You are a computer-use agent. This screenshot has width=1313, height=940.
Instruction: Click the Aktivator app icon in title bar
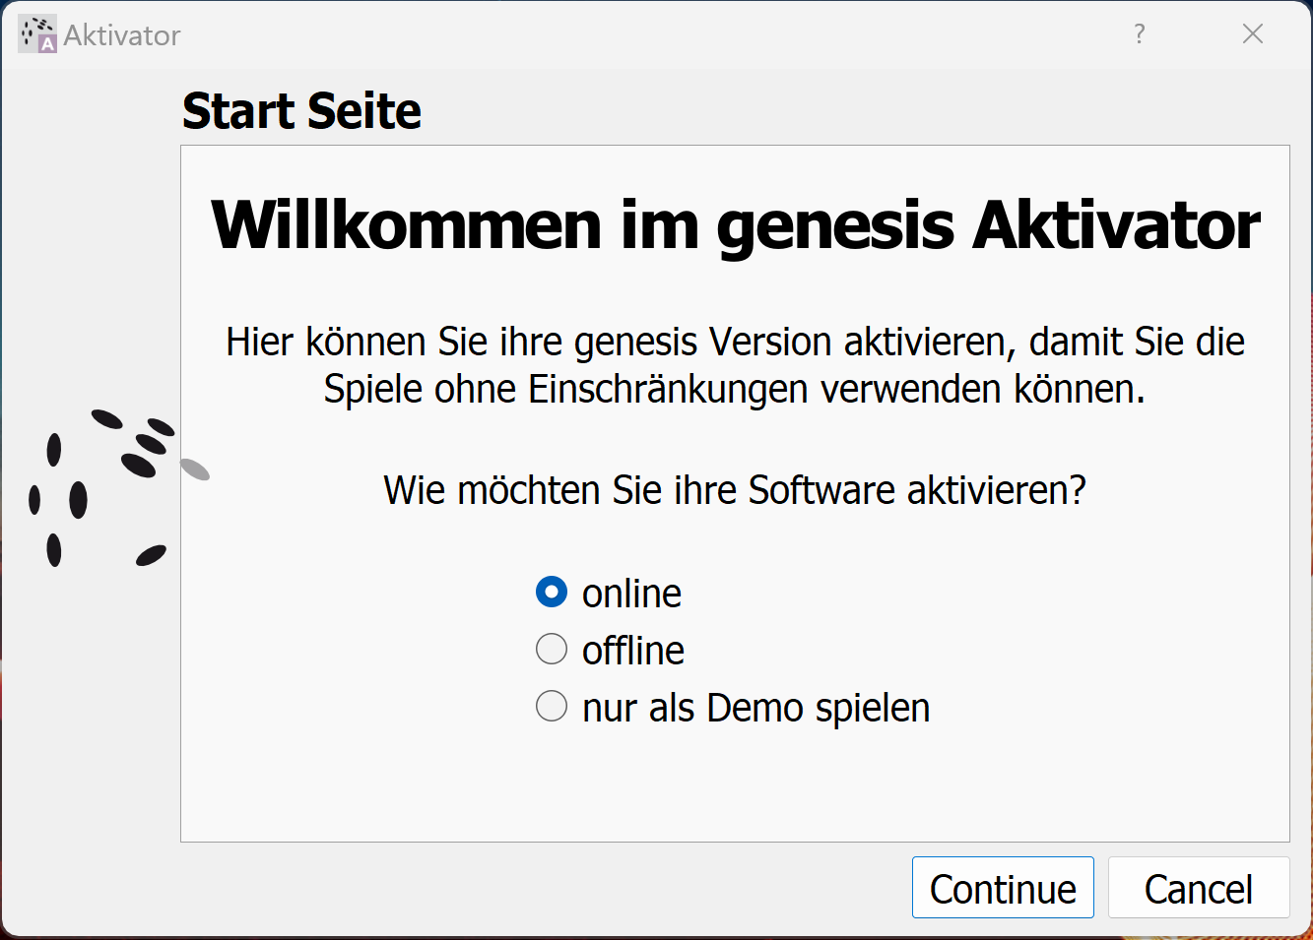tap(37, 34)
